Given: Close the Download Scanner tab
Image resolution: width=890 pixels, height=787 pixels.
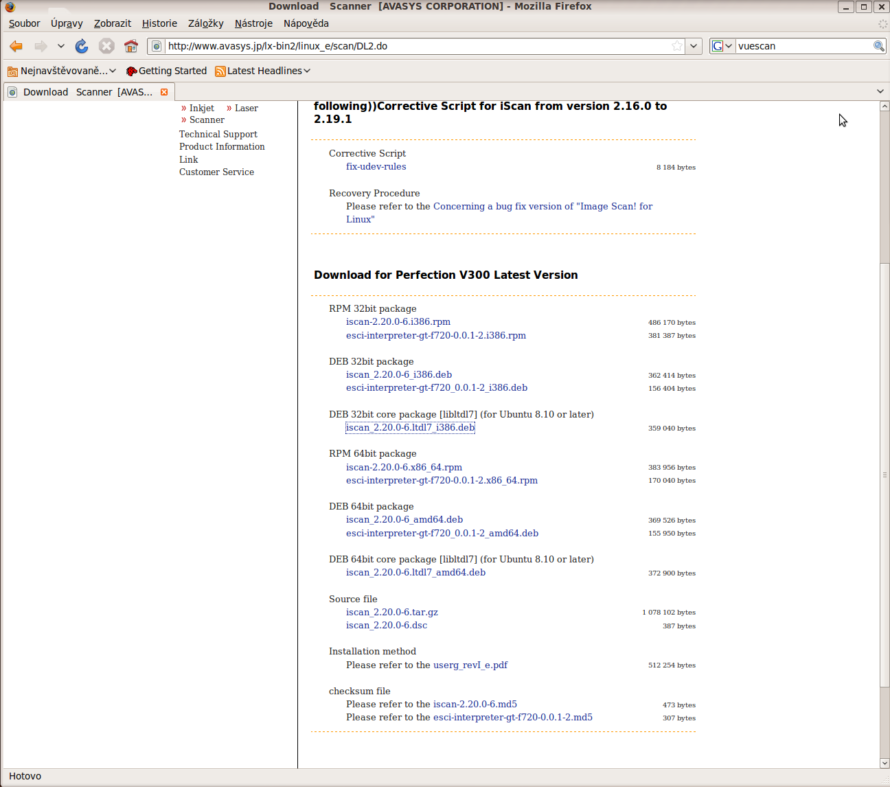Looking at the screenshot, I should point(164,92).
